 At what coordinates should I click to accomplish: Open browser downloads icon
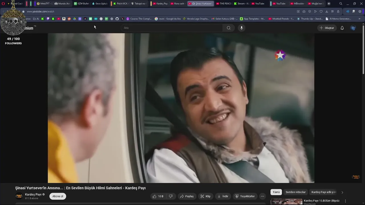(x=327, y=11)
